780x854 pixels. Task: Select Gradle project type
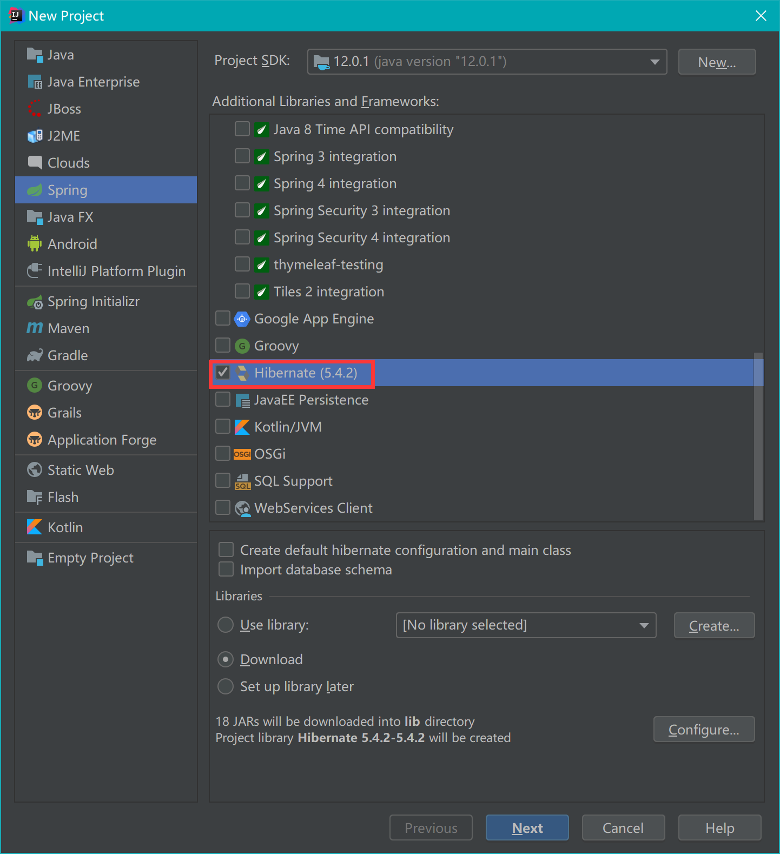click(x=106, y=355)
